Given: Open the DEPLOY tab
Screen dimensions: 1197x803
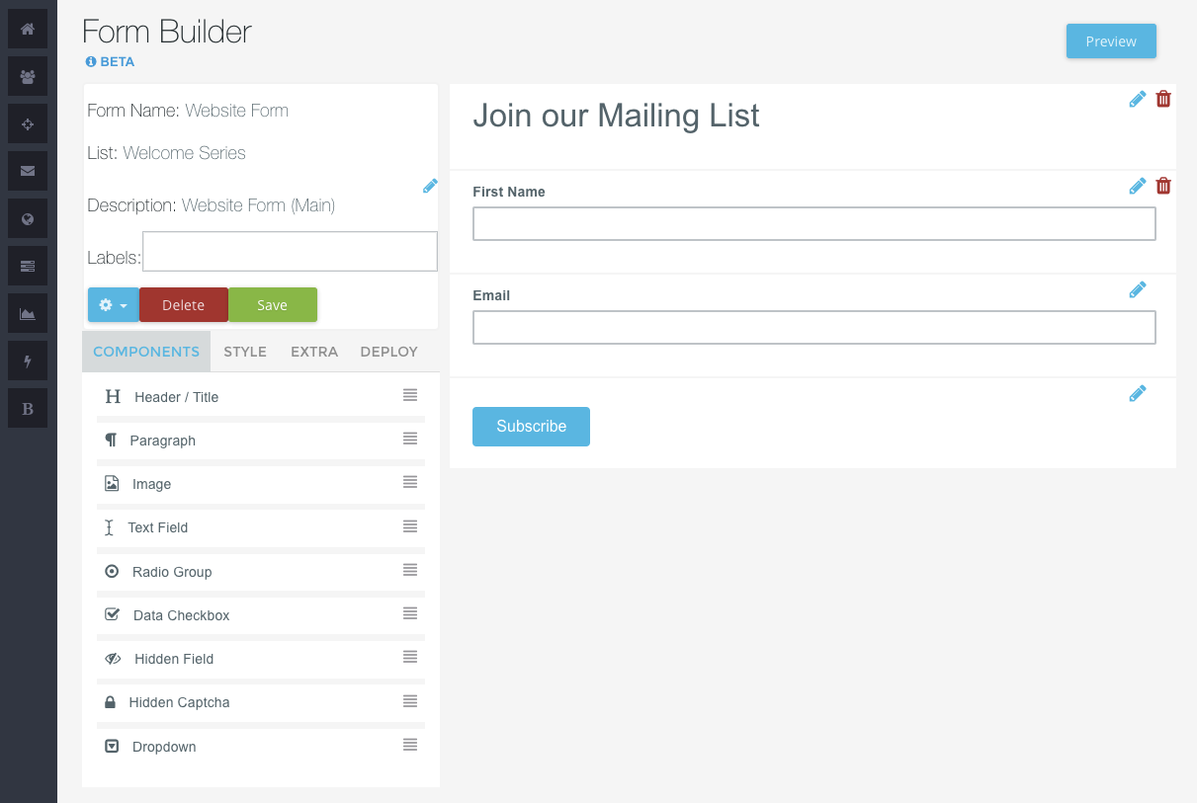Looking at the screenshot, I should click(388, 352).
